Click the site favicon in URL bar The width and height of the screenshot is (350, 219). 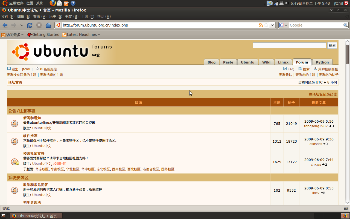point(58,25)
